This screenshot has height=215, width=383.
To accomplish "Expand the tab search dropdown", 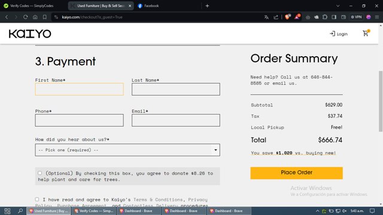I will 338,6.
